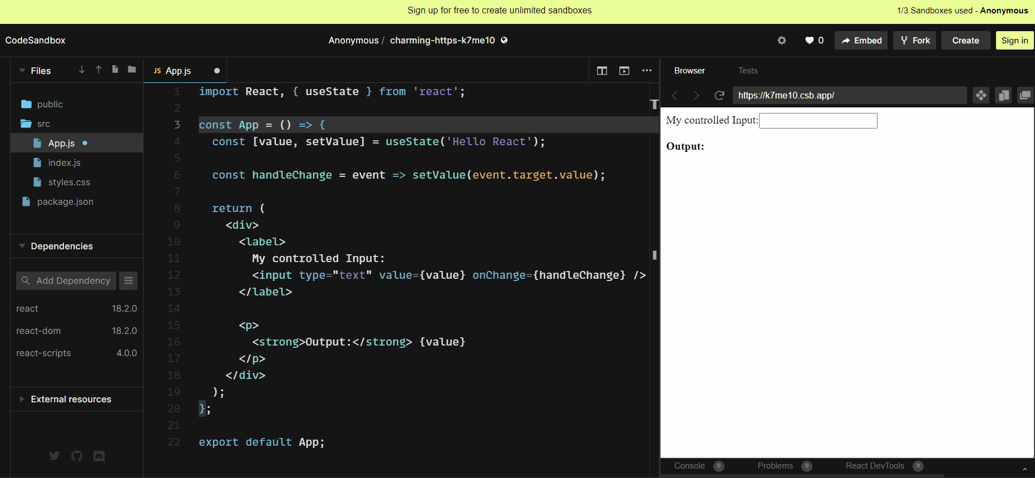This screenshot has height=478, width=1035.
Task: Click the sandbox title charming-https-k7me10
Action: pyautogui.click(x=442, y=40)
